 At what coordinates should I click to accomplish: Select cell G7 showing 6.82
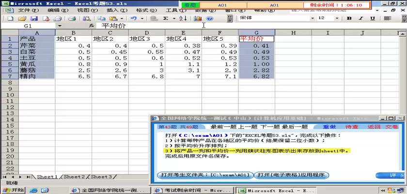tap(257, 76)
